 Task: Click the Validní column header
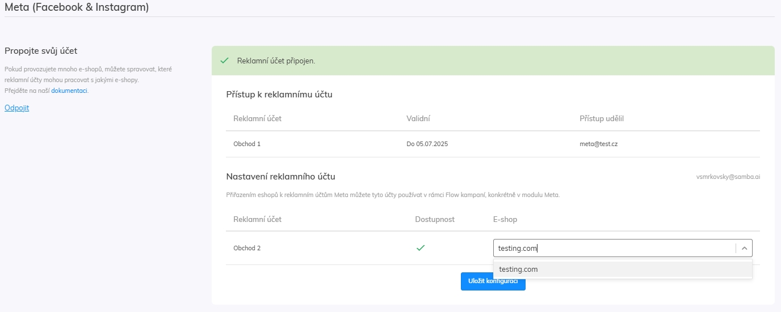click(419, 118)
